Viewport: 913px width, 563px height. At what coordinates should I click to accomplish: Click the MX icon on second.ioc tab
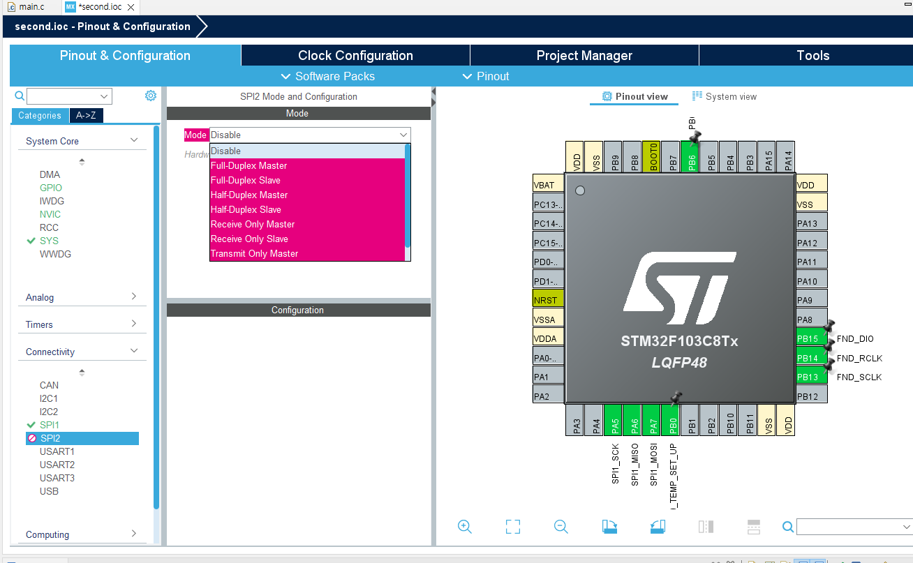70,7
